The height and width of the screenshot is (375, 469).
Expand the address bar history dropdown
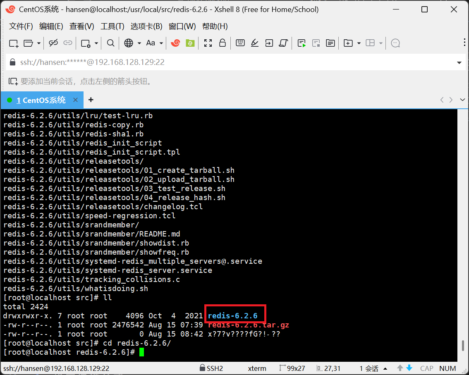point(459,63)
